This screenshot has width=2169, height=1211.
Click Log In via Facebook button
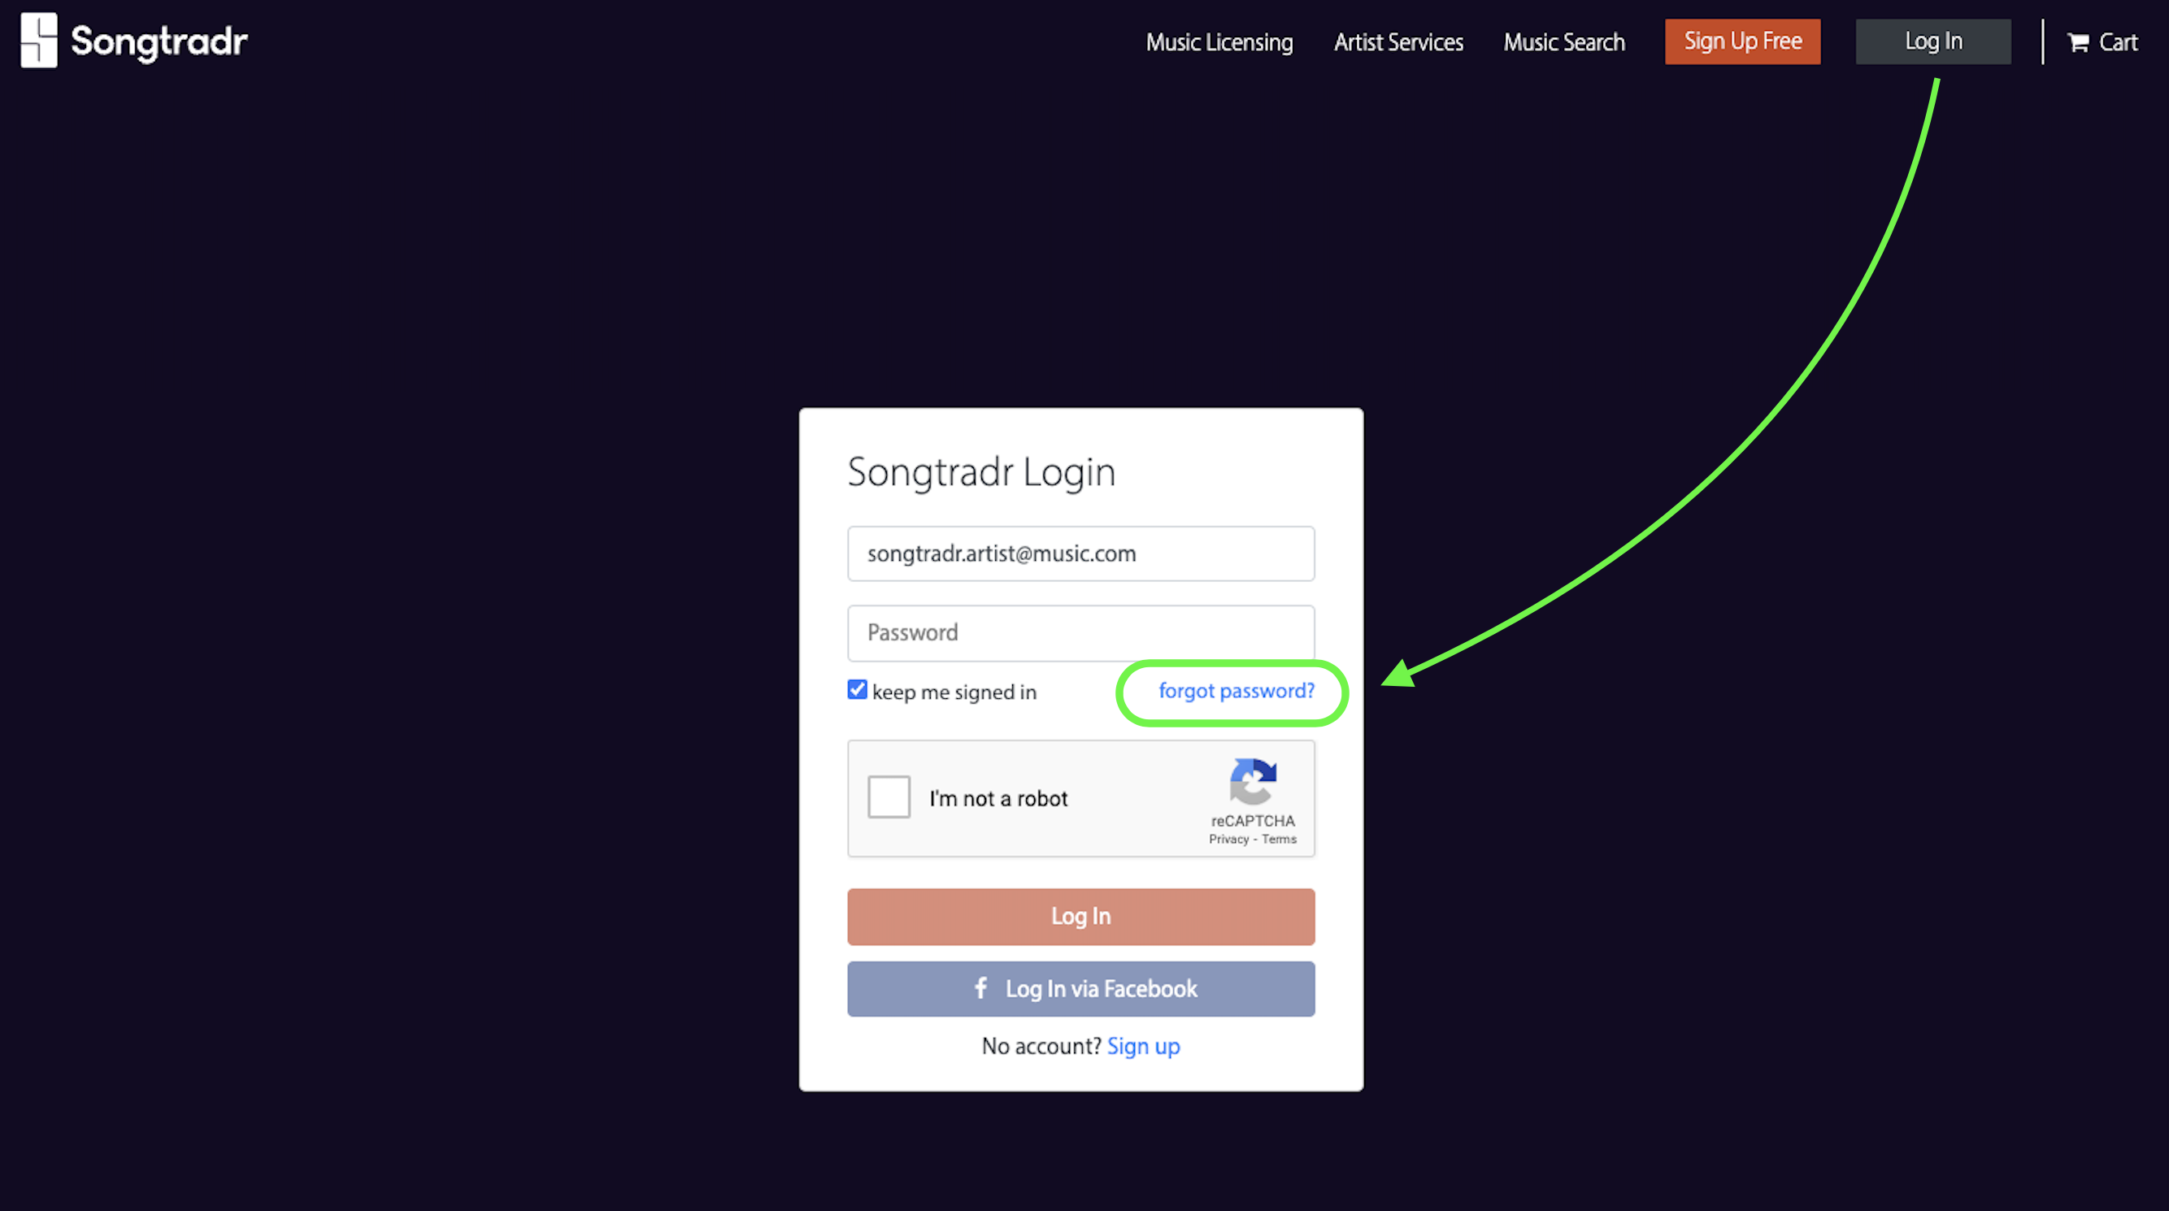(x=1081, y=989)
